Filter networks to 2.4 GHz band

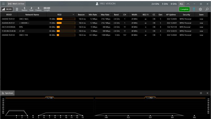coord(155,4)
